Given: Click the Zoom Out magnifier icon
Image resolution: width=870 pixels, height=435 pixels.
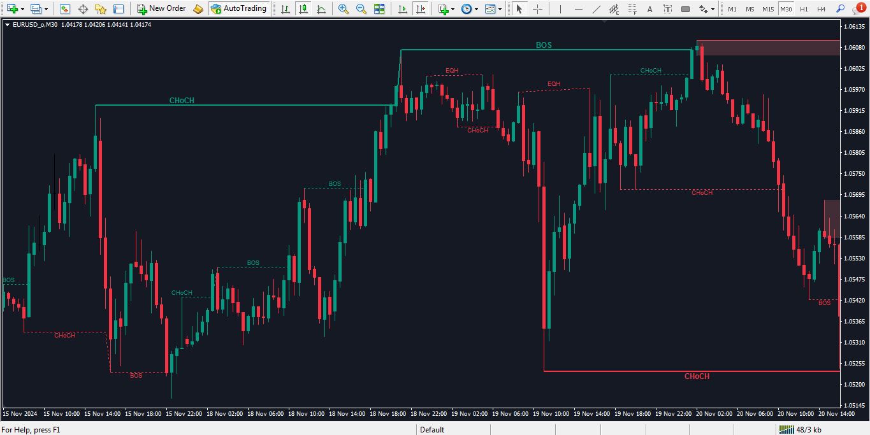Looking at the screenshot, I should (361, 9).
